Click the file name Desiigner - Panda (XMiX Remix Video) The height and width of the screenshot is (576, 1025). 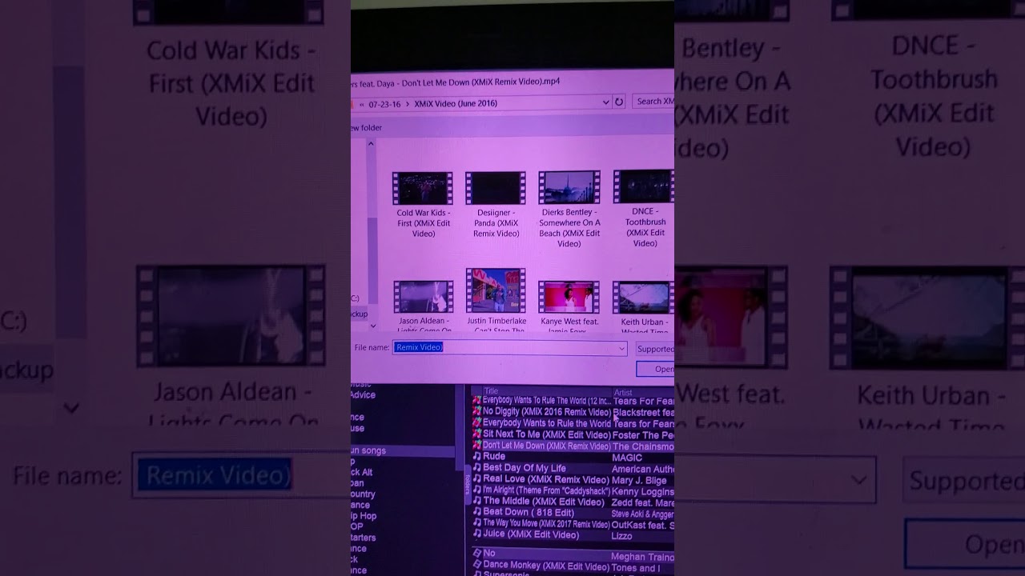pyautogui.click(x=496, y=223)
